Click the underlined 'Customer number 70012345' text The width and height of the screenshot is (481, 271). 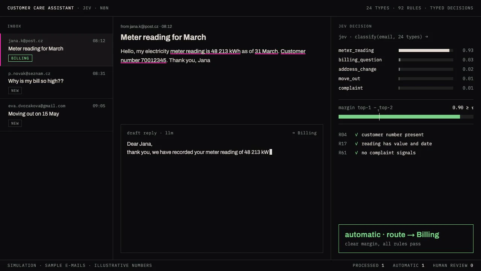[213, 56]
